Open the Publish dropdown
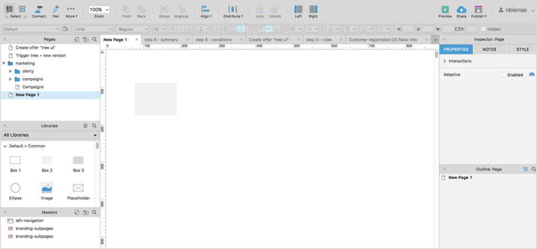Screen dimensions: 537x249 click(479, 12)
